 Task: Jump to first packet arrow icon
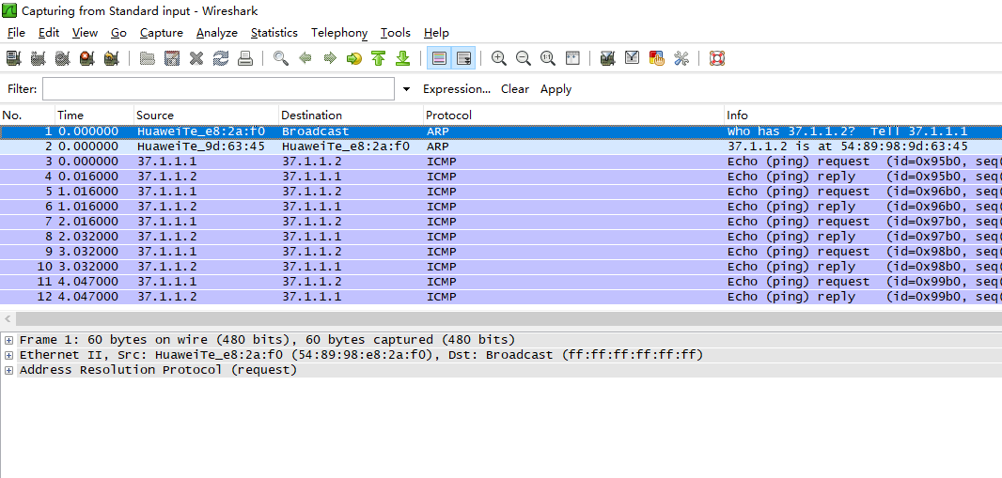[x=378, y=59]
